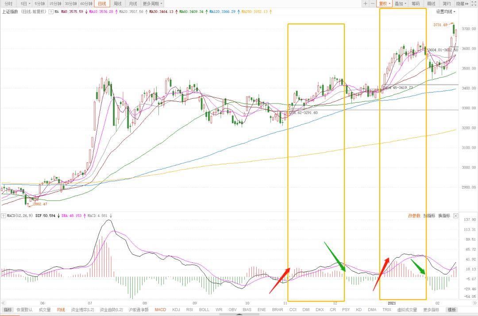Toggle fullscreen chart icon at top right
This screenshot has width=478, height=316.
(474, 4)
